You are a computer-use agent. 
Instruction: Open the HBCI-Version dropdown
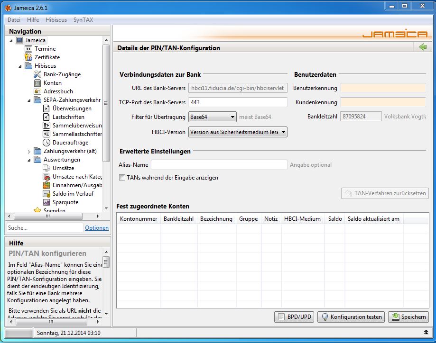[238, 132]
